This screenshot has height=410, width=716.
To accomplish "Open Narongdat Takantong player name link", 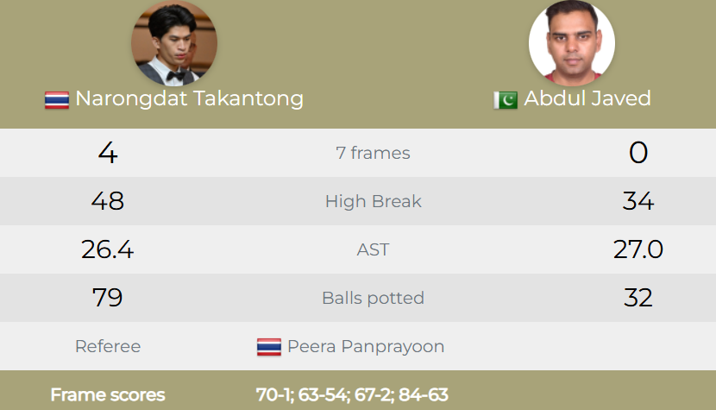I will 189,98.
